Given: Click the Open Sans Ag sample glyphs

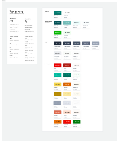Looking at the screenshot, I should point(26,21).
